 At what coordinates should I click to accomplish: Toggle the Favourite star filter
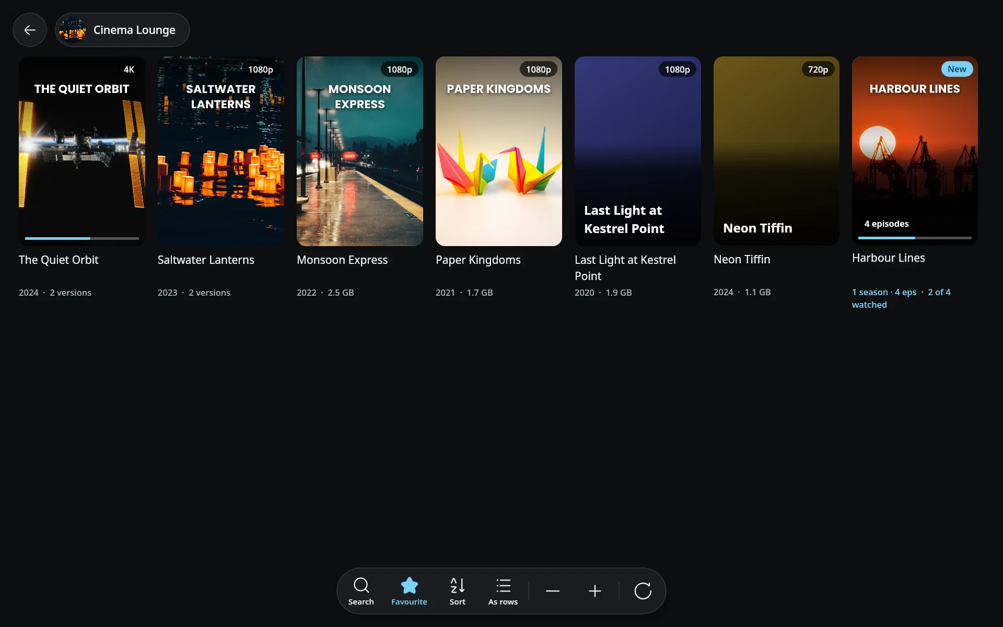[409, 591]
